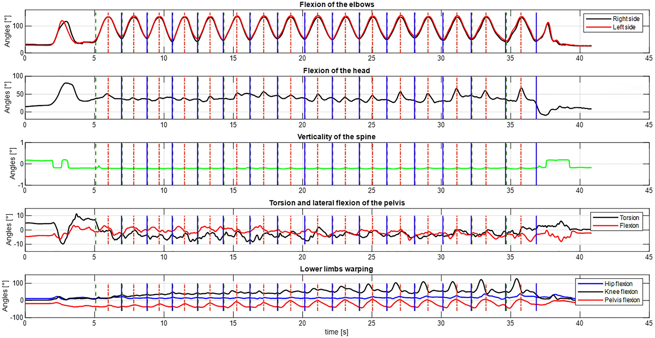This screenshot has width=655, height=338.
Task: Click the black line sample beside "Knee flexion"
Action: point(590,292)
